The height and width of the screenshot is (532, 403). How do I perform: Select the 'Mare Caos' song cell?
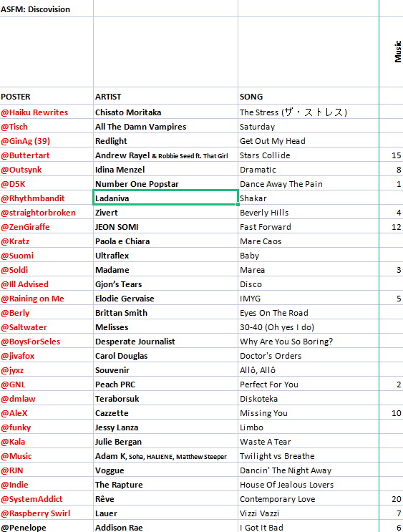(309, 241)
